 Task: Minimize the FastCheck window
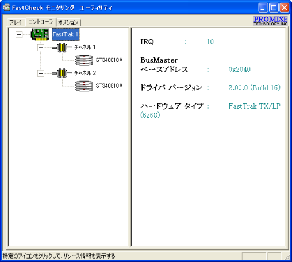(263, 8)
